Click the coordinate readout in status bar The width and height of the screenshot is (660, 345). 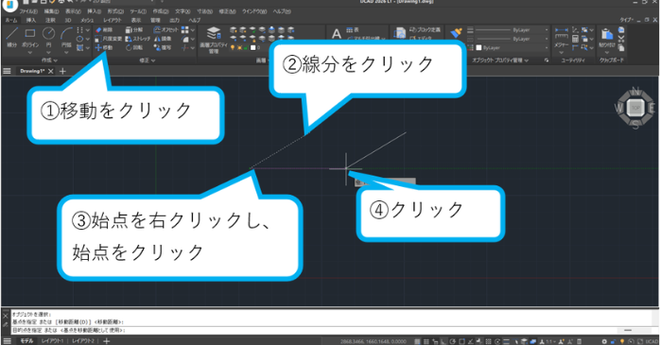coord(373,341)
